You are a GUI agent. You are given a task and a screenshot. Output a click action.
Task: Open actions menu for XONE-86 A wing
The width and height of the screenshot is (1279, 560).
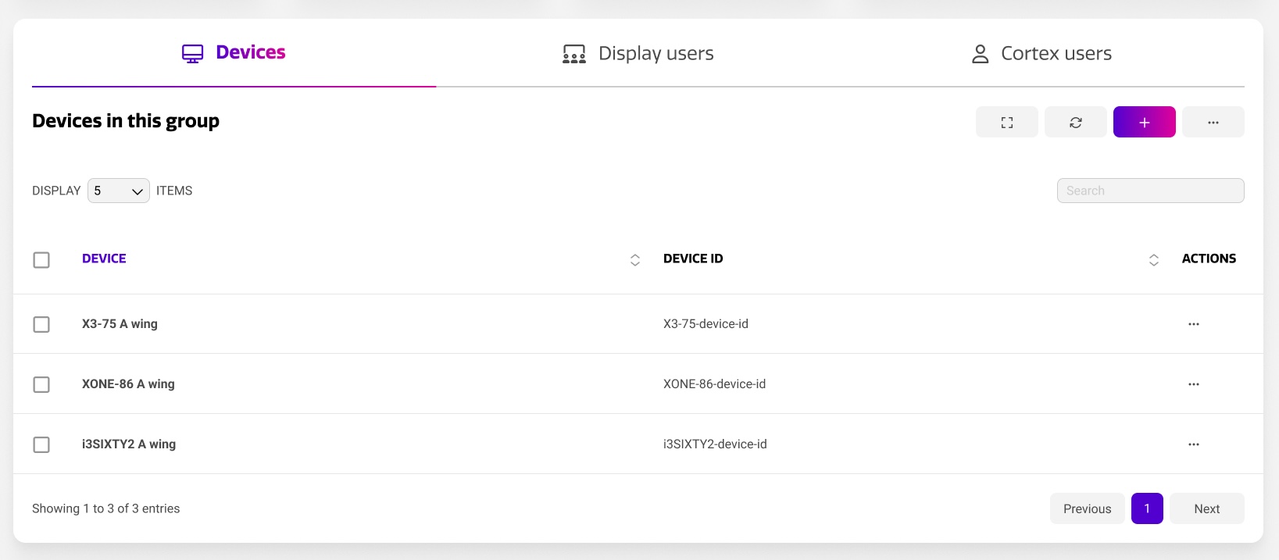pos(1193,384)
